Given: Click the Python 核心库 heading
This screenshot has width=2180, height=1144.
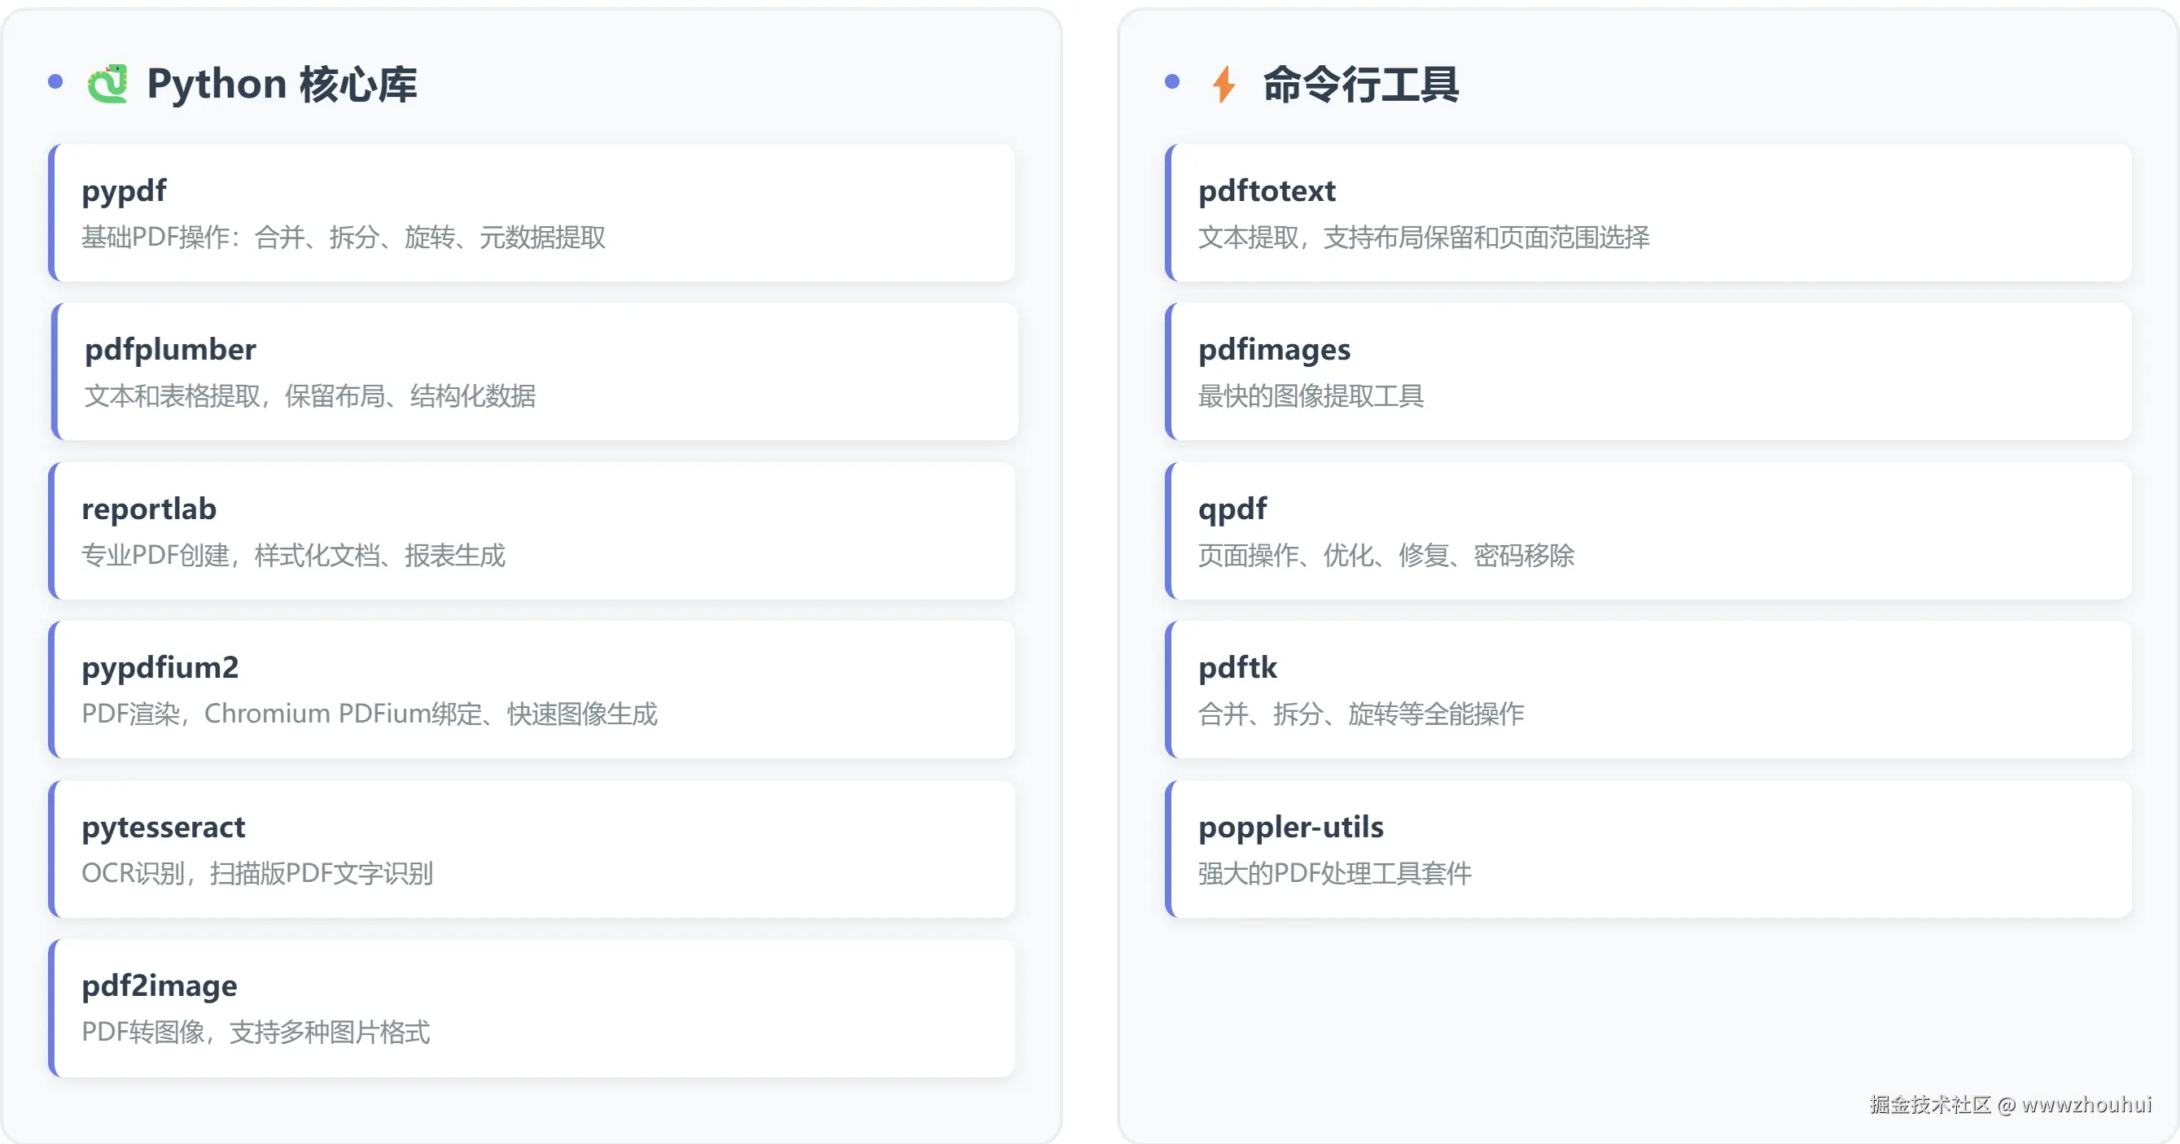Looking at the screenshot, I should (x=282, y=84).
